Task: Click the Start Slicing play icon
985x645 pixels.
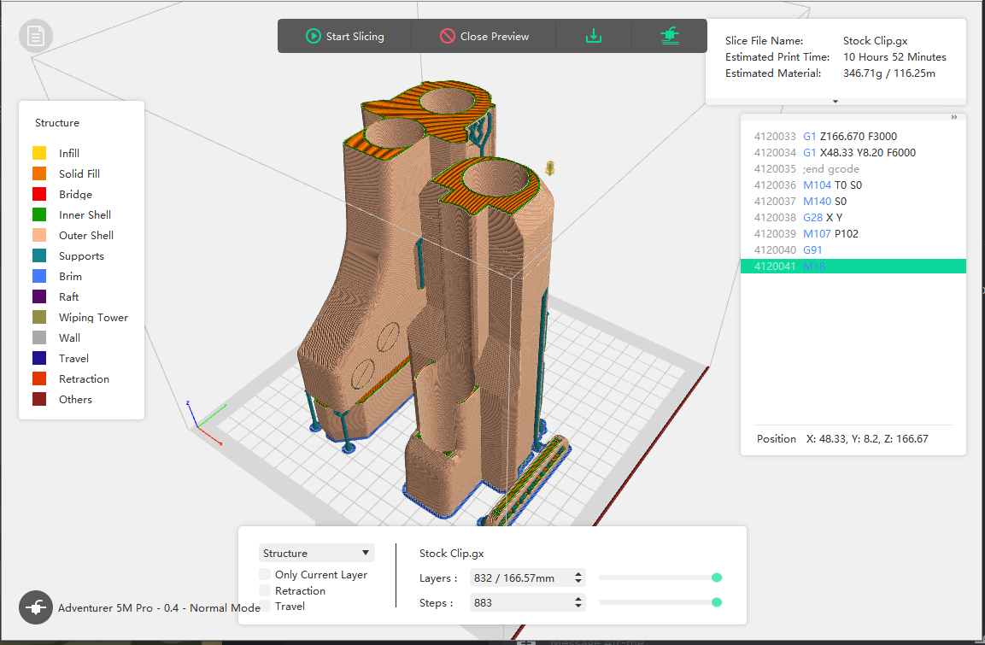Action: 313,37
